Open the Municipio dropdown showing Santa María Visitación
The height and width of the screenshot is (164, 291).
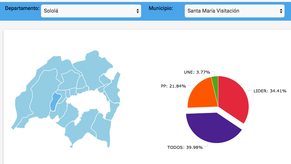tap(231, 11)
